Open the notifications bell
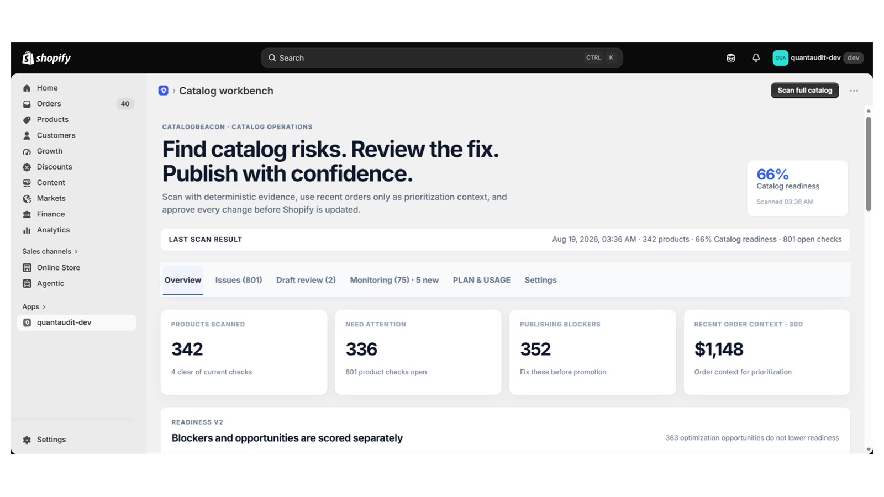Viewport: 884px width, 497px height. (x=756, y=58)
